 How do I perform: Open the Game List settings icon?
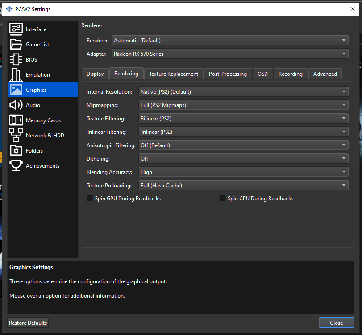16,44
